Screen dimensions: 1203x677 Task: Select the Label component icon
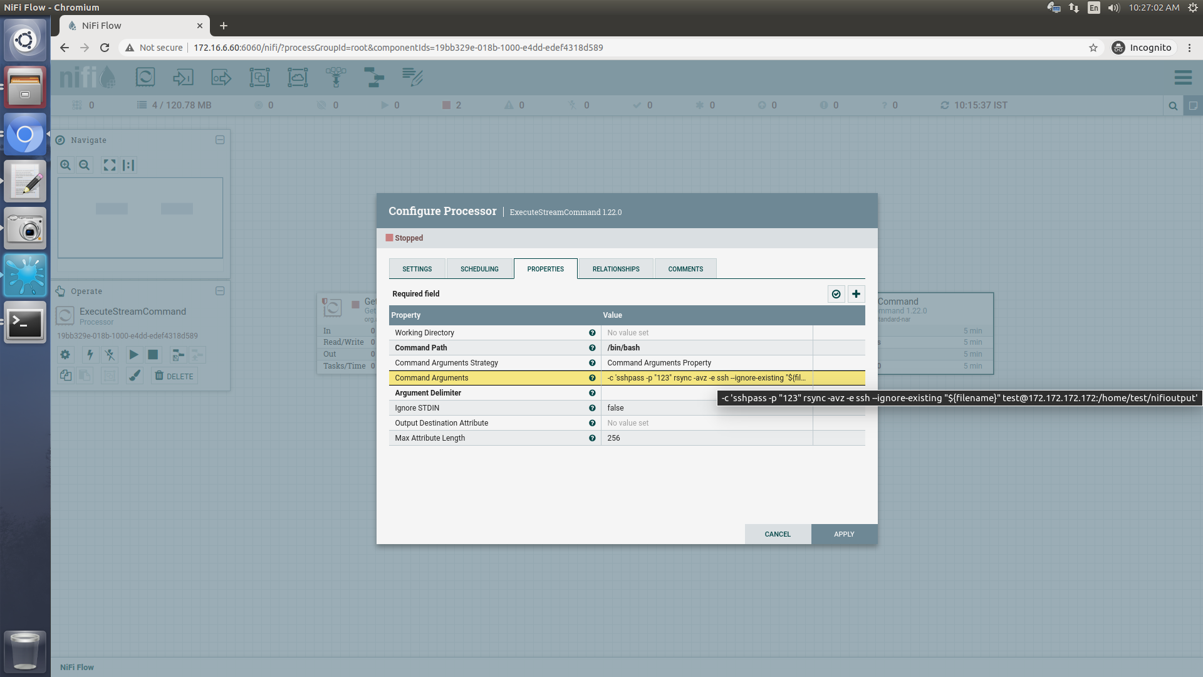point(412,77)
